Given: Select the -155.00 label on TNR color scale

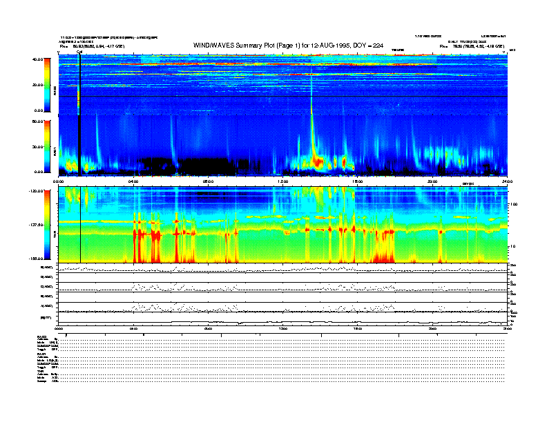Looking at the screenshot, I should (36, 259).
